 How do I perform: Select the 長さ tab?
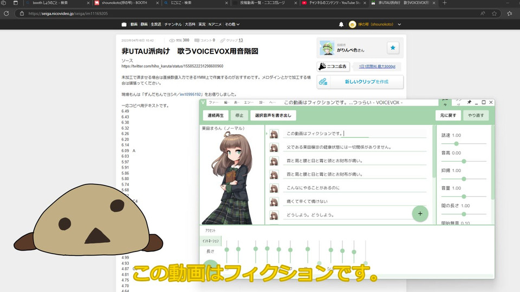[x=211, y=251]
